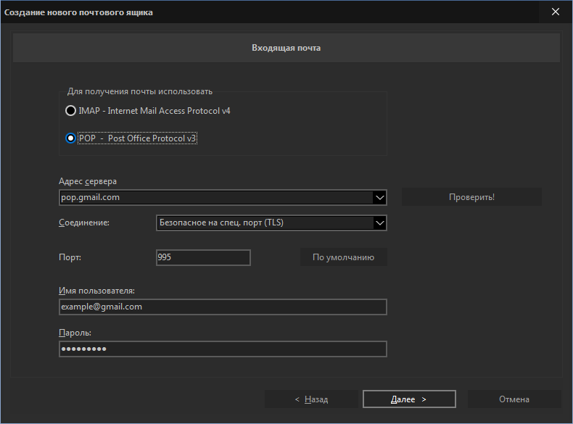Click the По умолчанию button
Screen dimensions: 573x424
(x=344, y=257)
